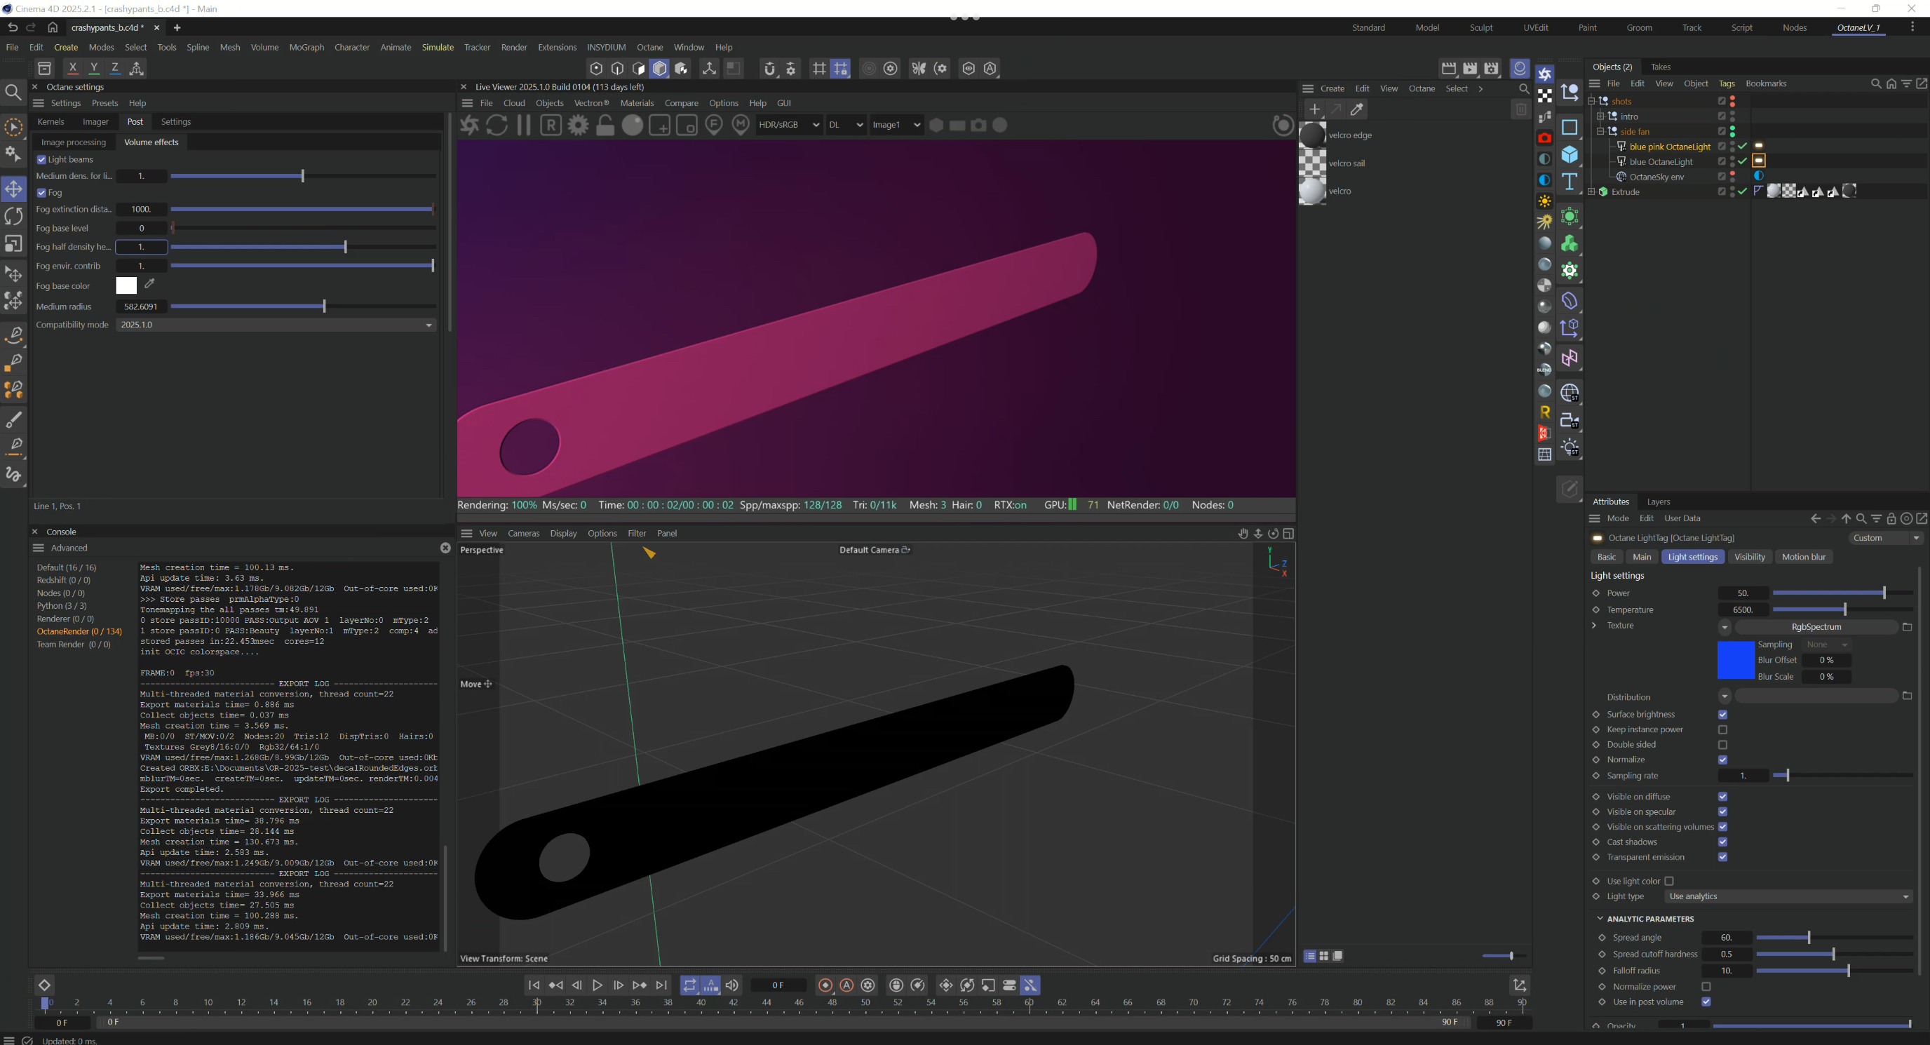Screen dimensions: 1930x1045
Task: Click the record active objects button
Action: pyautogui.click(x=825, y=985)
